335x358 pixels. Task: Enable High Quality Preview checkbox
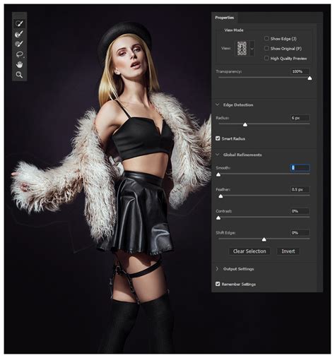pos(266,58)
